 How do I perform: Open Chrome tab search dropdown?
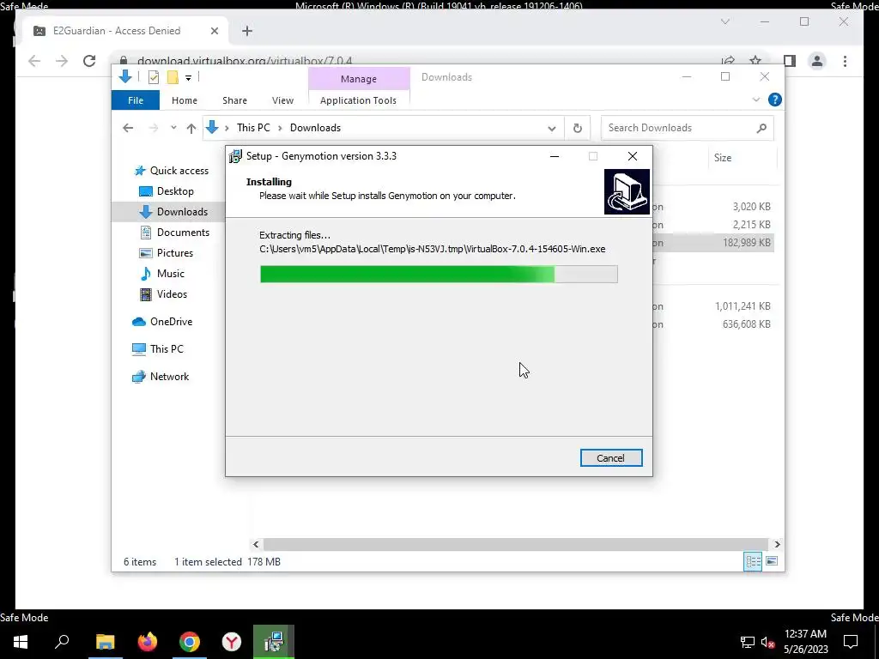click(x=724, y=21)
